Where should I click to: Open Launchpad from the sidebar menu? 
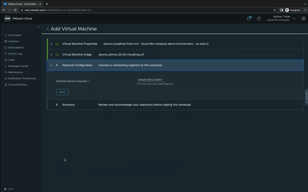tap(14, 35)
